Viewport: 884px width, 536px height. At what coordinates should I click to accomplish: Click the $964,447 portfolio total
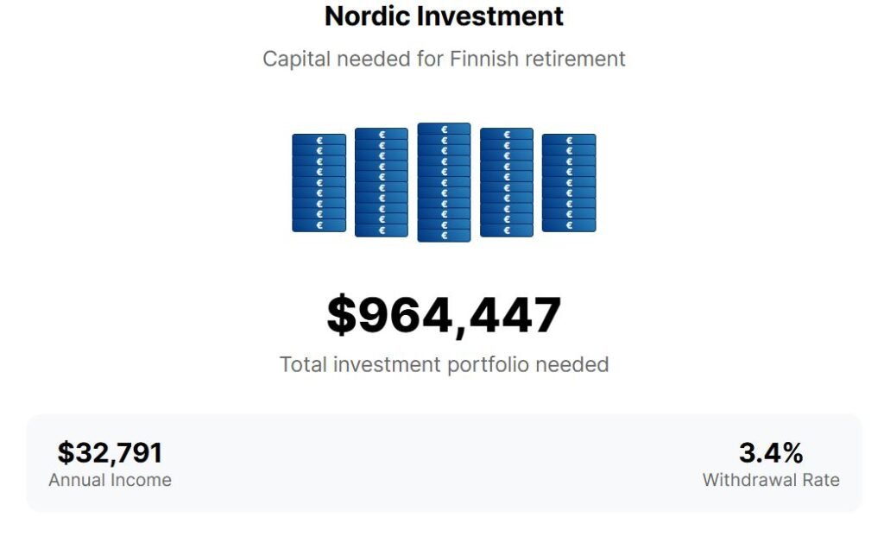click(444, 315)
